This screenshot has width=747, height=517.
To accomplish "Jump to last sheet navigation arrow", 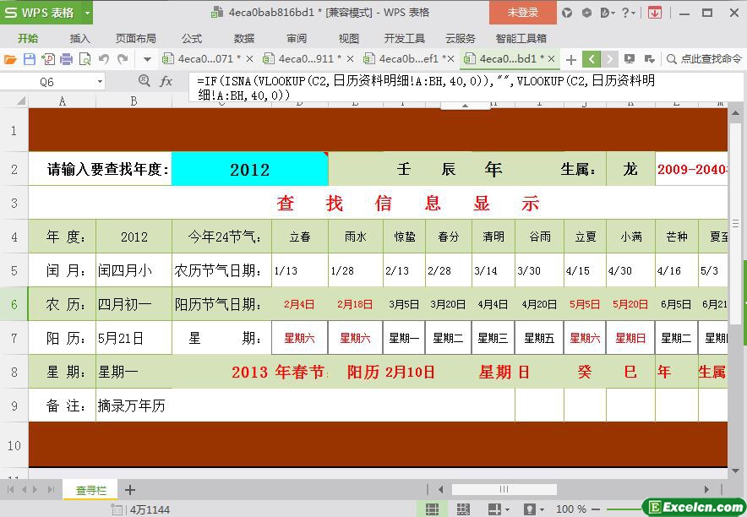I will point(51,489).
